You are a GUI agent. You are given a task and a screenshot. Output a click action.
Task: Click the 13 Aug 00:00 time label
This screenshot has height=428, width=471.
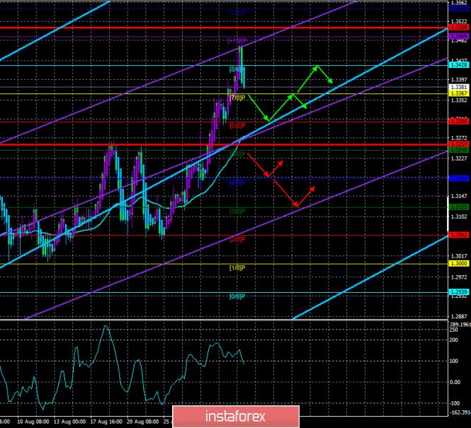point(69,422)
